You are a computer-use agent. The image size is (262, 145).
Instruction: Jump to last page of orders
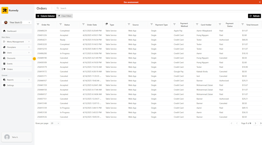tap(260, 123)
